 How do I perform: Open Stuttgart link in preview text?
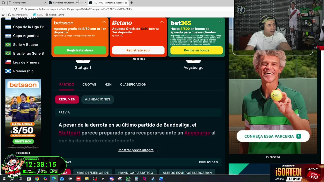69,133
